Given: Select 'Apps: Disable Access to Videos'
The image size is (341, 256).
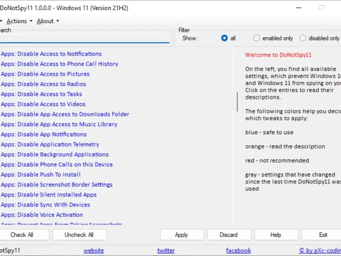Looking at the screenshot, I should coord(43,104).
